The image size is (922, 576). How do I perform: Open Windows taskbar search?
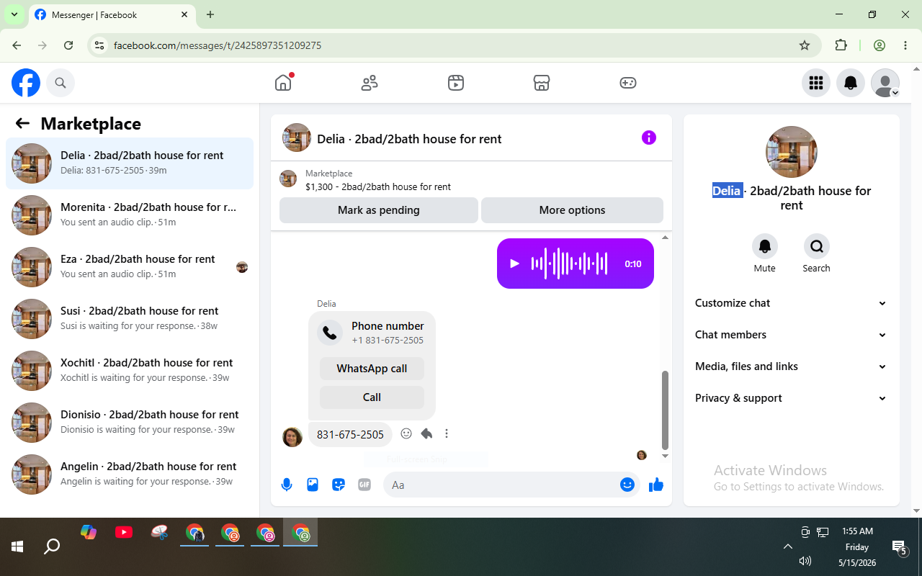52,546
